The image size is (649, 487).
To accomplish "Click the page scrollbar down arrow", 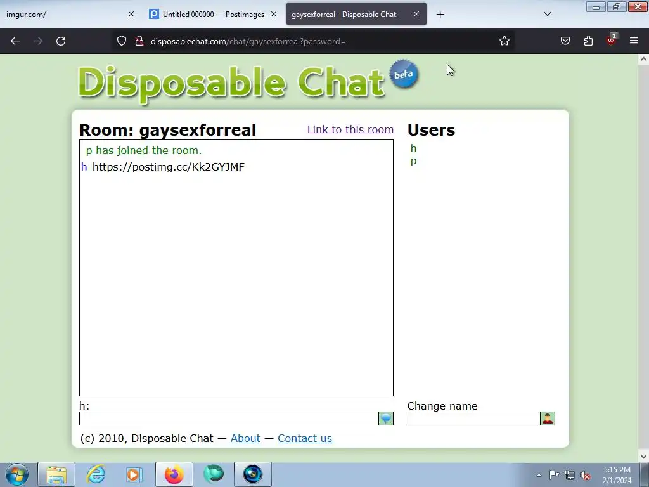I will [643, 457].
